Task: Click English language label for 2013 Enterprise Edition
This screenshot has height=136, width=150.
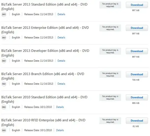Action: coord(16,37)
